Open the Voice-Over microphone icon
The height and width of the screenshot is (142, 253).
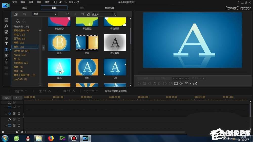pyautogui.click(x=7, y=61)
